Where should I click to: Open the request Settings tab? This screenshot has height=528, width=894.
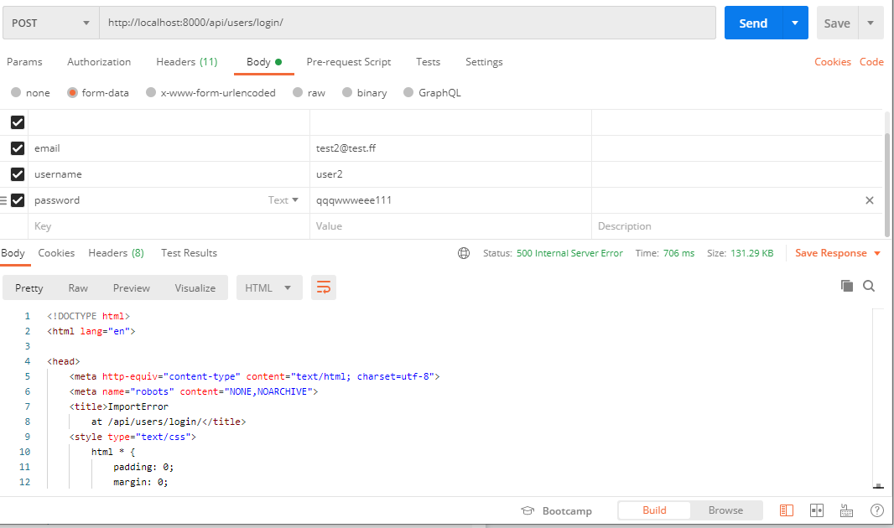point(484,61)
